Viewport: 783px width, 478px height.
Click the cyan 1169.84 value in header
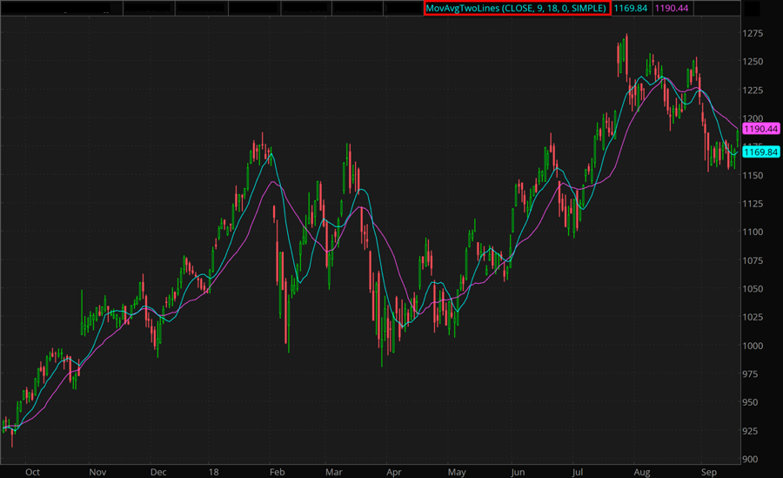click(628, 8)
